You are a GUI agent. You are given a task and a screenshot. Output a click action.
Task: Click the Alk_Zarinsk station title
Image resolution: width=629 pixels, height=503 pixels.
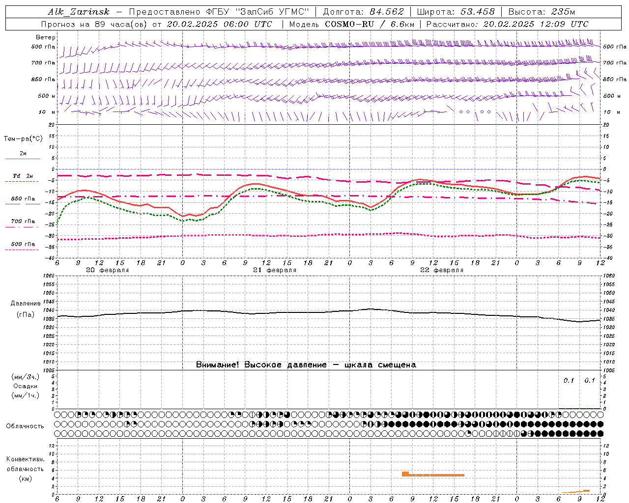tap(79, 12)
